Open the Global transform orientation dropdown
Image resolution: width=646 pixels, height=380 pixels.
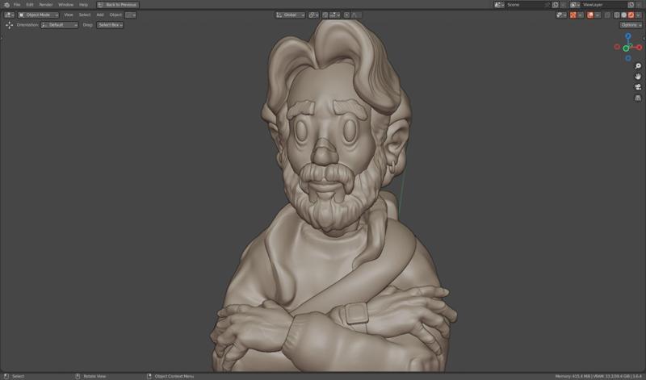pyautogui.click(x=291, y=15)
